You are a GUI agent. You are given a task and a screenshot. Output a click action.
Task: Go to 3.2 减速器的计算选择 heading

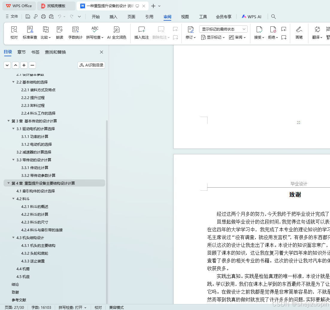tap(34, 152)
